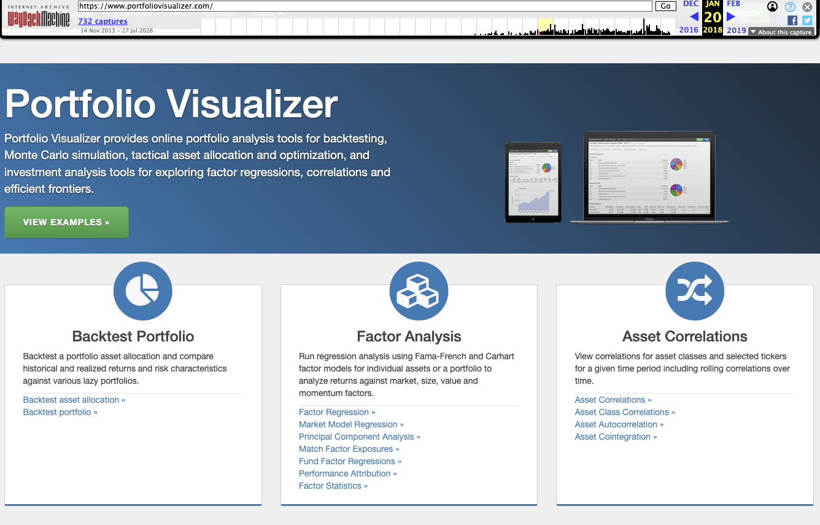The width and height of the screenshot is (820, 525).
Task: Click the Backtest Portfolio card heading
Action: [133, 336]
